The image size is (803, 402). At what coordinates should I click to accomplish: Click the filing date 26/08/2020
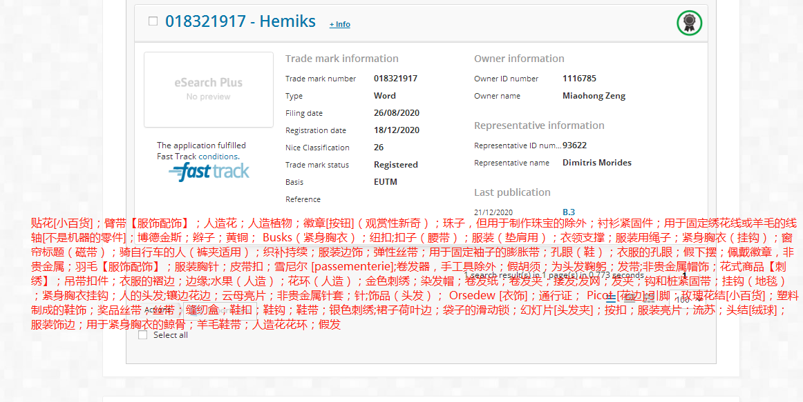[396, 113]
